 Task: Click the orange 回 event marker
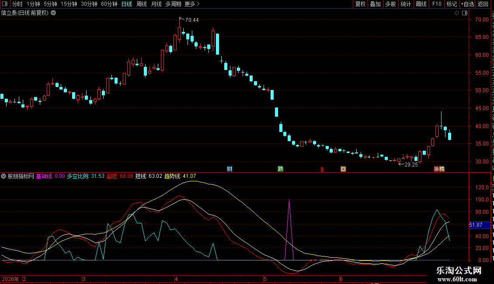pyautogui.click(x=343, y=169)
